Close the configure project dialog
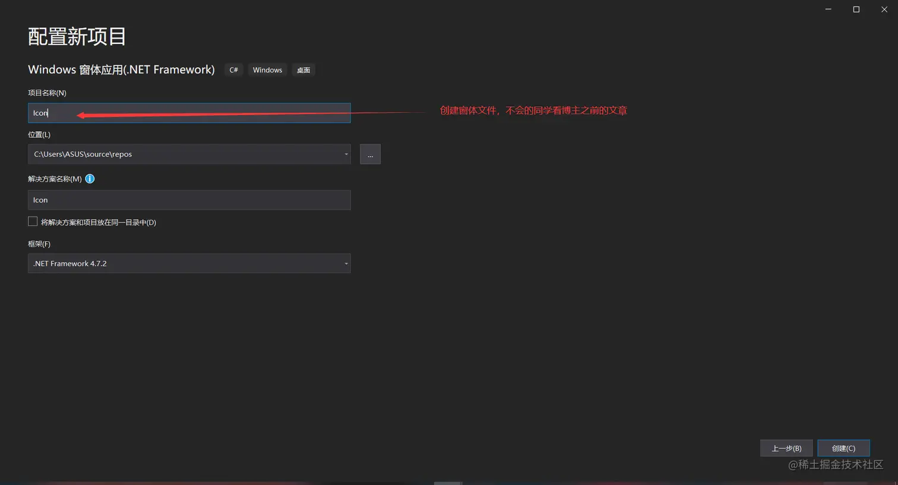This screenshot has height=485, width=898. (x=884, y=9)
